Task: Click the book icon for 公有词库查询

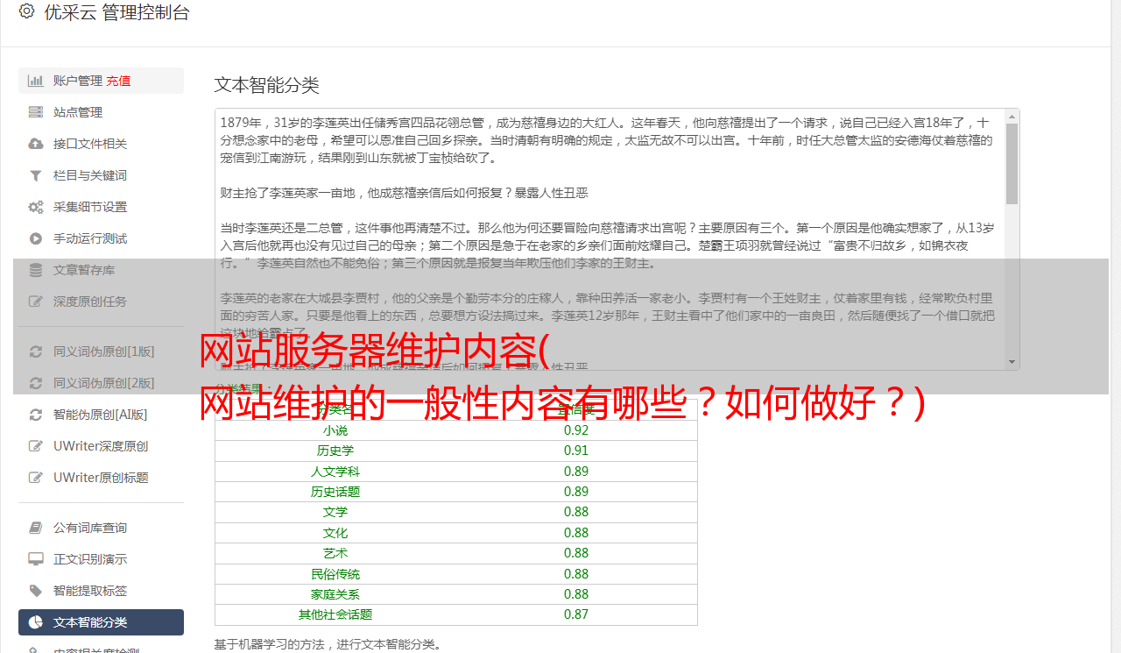Action: [36, 528]
